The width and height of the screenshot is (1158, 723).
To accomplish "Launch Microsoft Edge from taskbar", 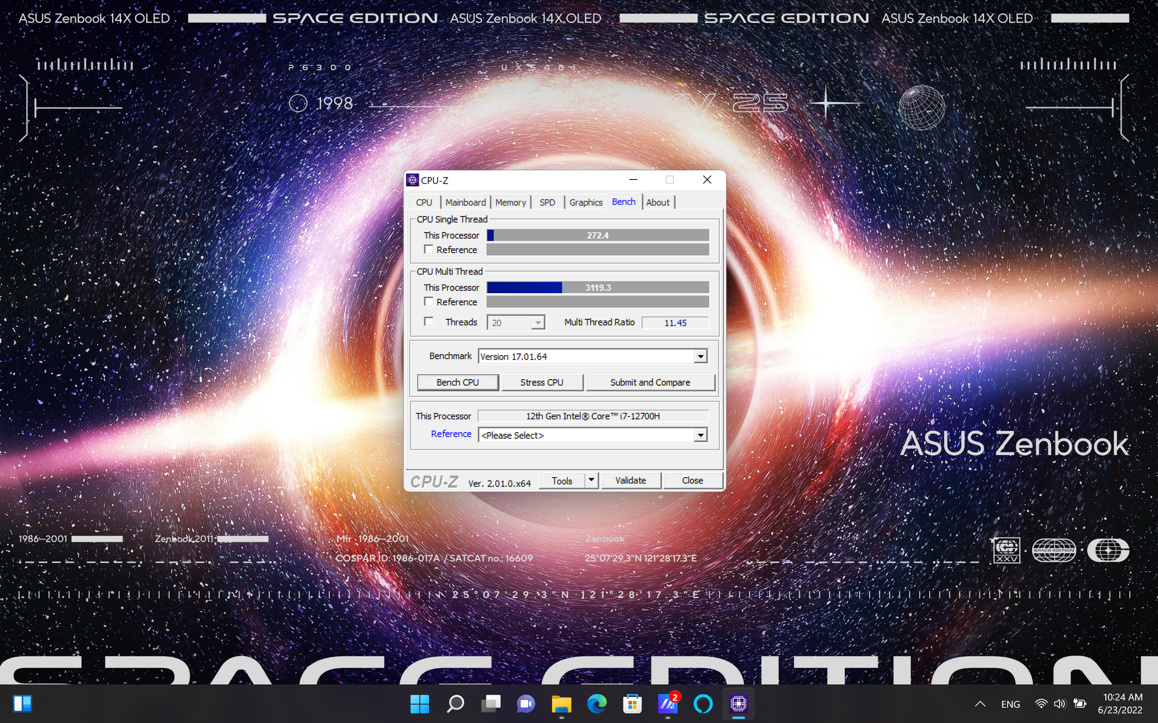I will (596, 703).
